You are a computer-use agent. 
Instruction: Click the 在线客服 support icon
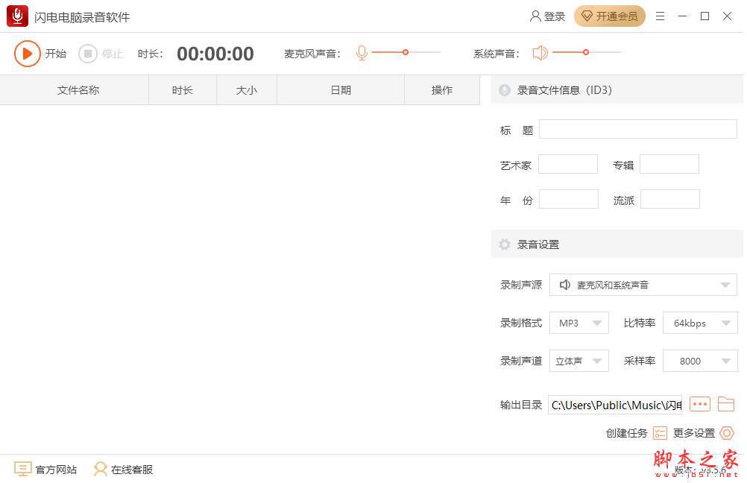click(101, 470)
